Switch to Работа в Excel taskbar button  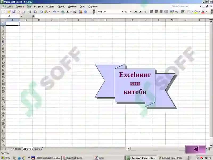pyautogui.click(x=77, y=158)
